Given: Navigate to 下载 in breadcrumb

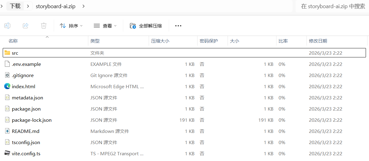Looking at the screenshot, I should tap(15, 6).
